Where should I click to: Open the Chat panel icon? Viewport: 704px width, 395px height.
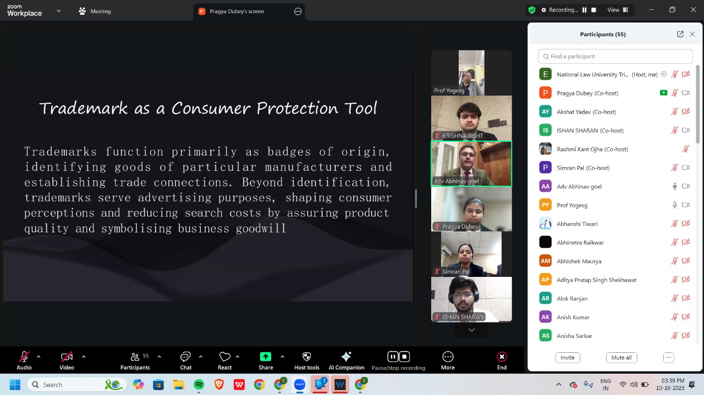(185, 357)
